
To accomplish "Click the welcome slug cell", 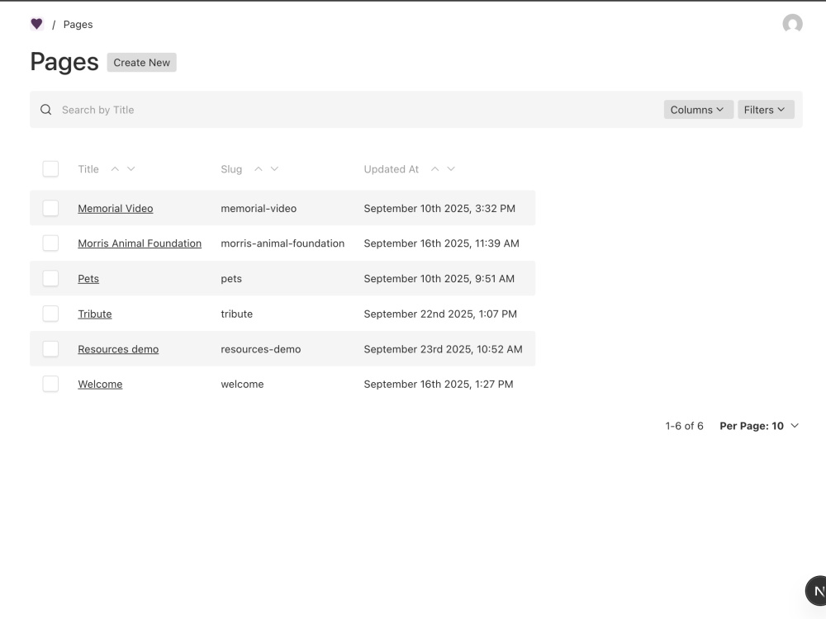I will [x=242, y=385].
